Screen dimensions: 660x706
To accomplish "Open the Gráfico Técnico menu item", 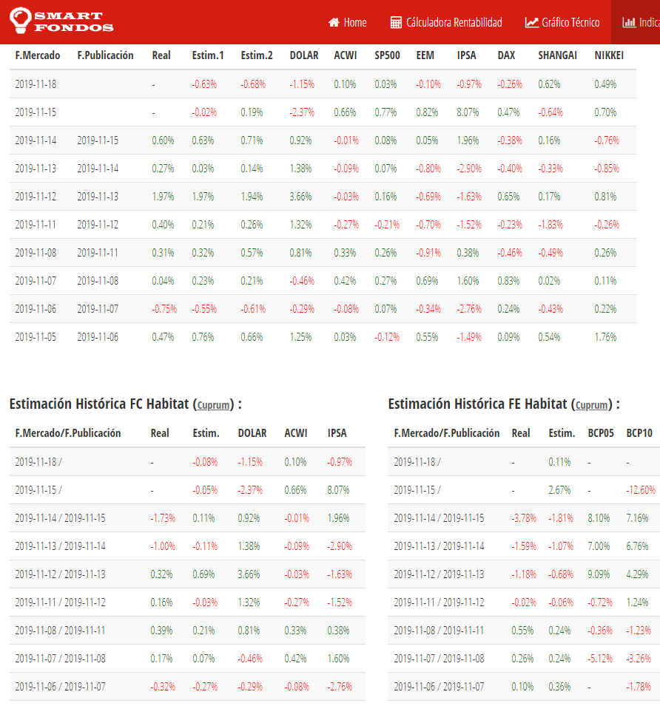I will (562, 22).
